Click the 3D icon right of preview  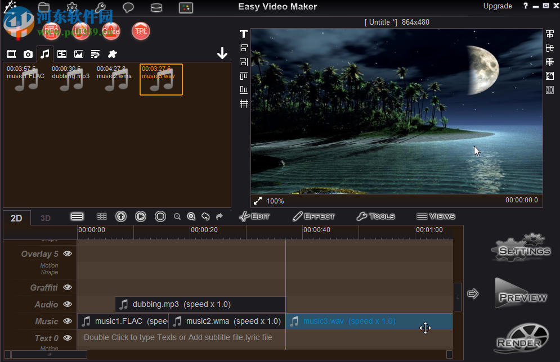click(x=550, y=89)
